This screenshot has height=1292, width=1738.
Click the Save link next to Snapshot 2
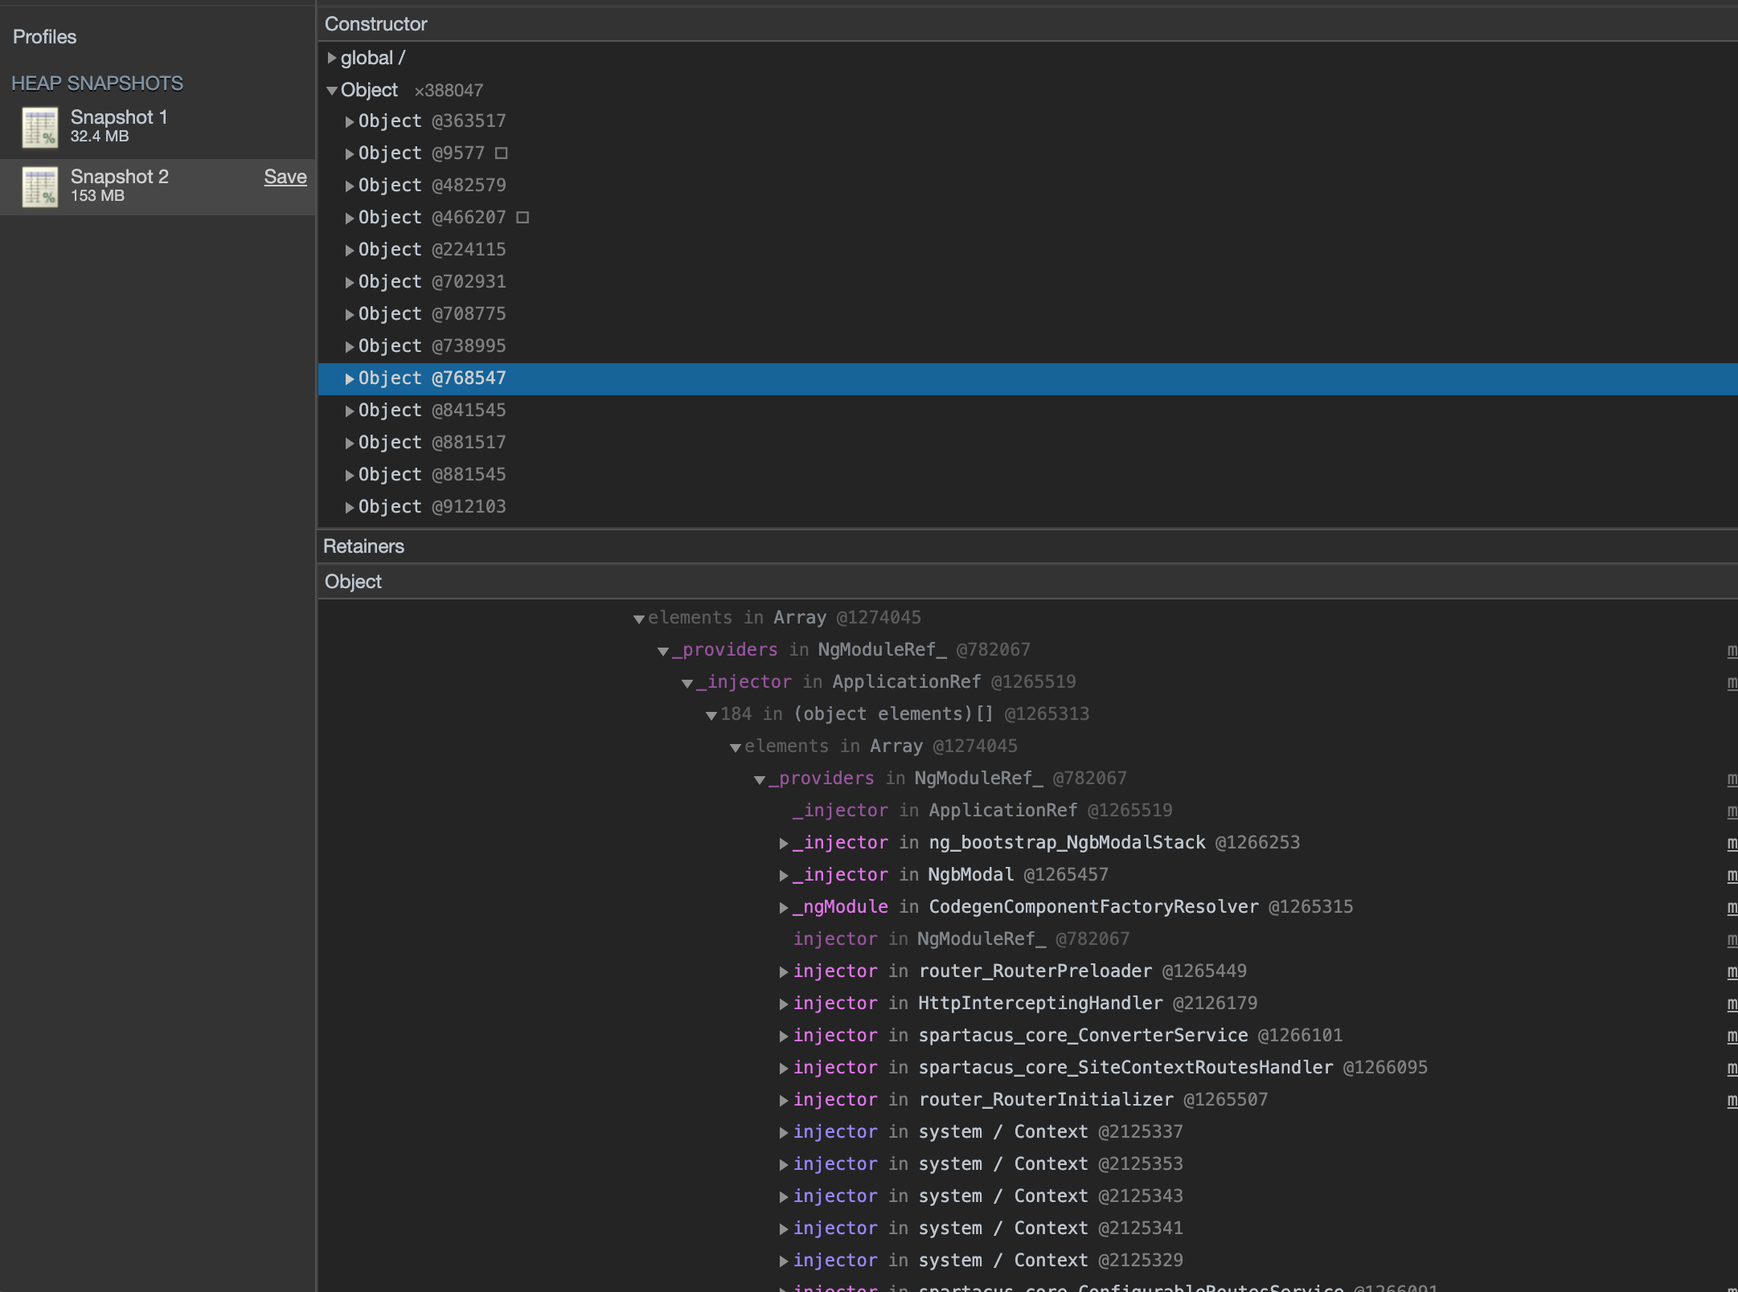285,176
